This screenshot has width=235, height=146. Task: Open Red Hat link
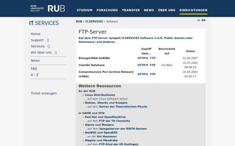point(91,117)
